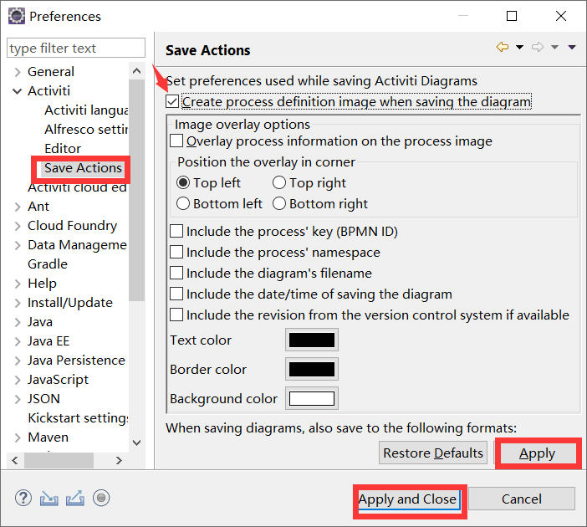Click the import preferences icon

click(49, 499)
